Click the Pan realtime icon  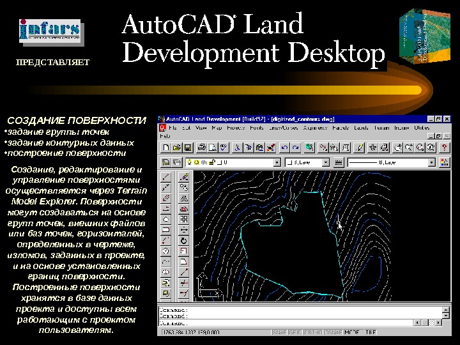[x=397, y=148]
